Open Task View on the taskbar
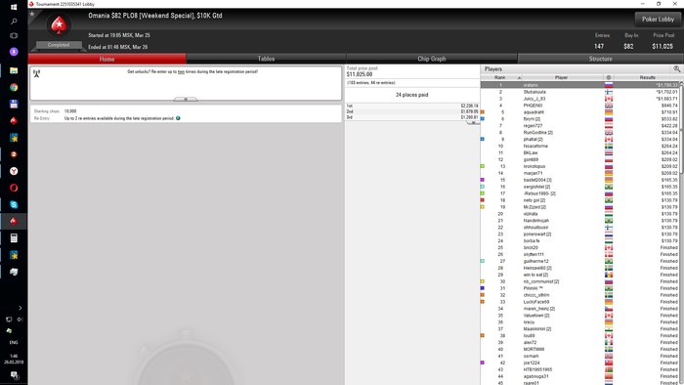This screenshot has width=684, height=385. [14, 36]
